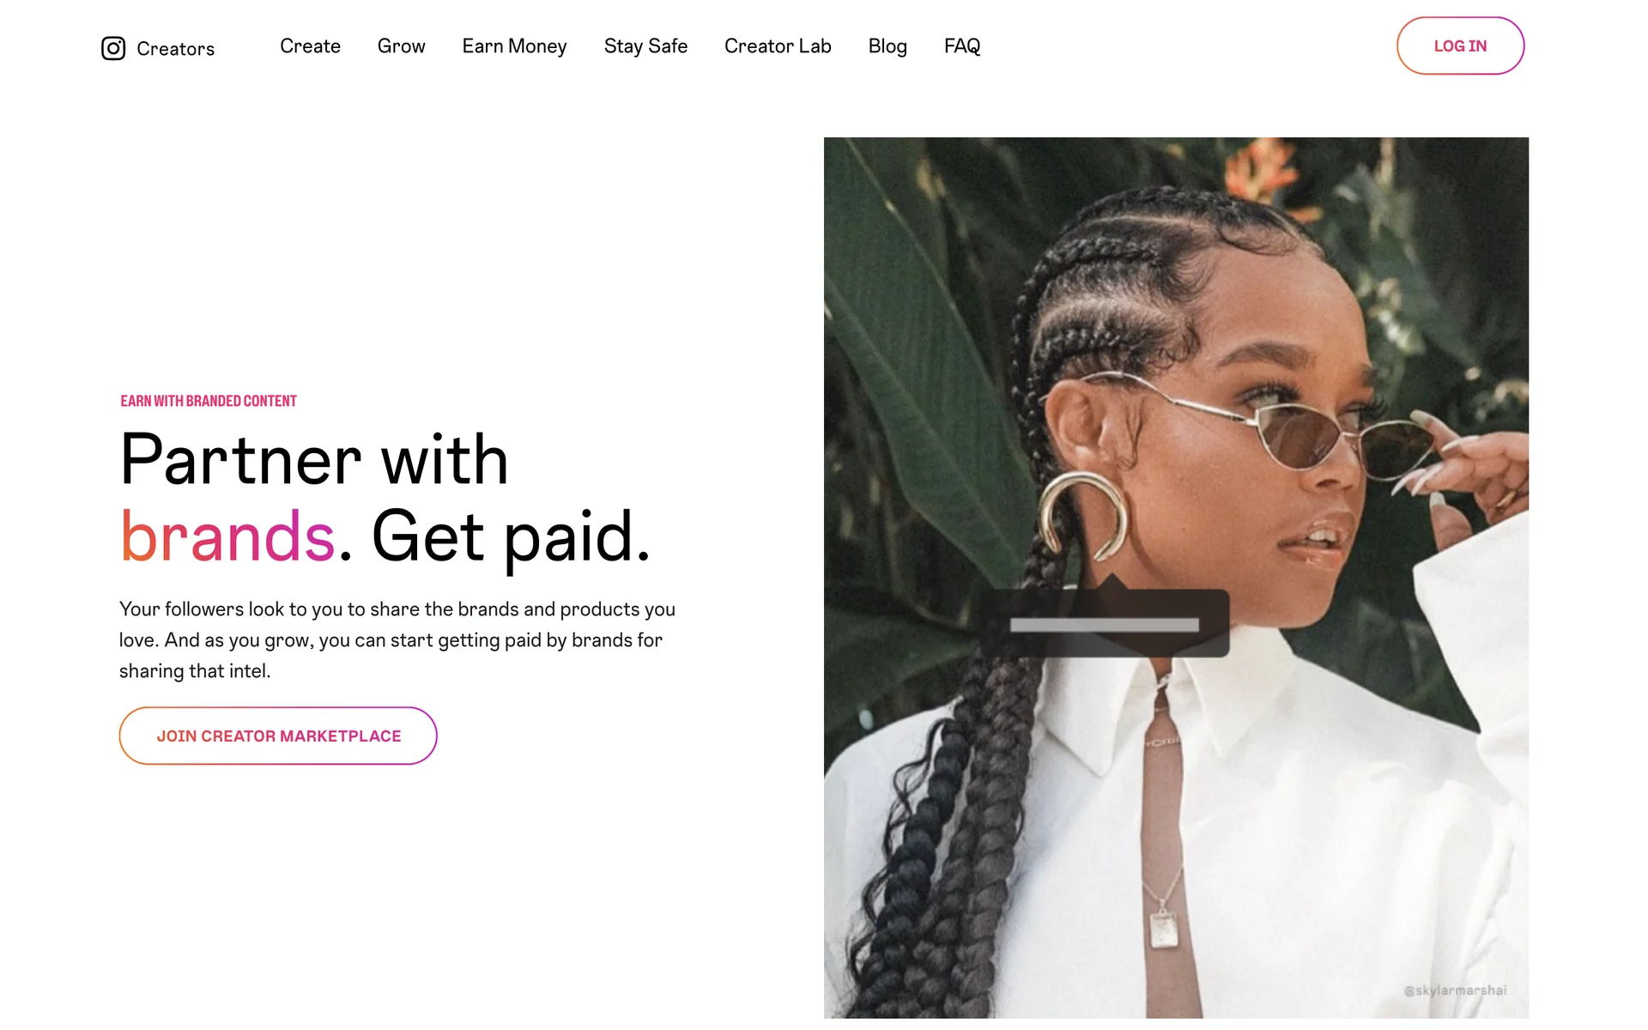The image size is (1648, 1030).
Task: Click the Earn With Branded Content label
Action: click(209, 401)
